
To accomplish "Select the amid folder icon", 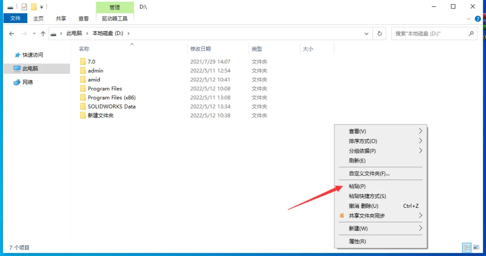I will pyautogui.click(x=83, y=79).
